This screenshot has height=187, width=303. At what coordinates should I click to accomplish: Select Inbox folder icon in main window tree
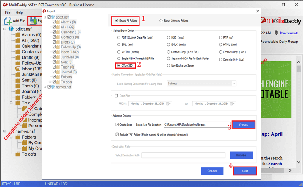point(18,69)
